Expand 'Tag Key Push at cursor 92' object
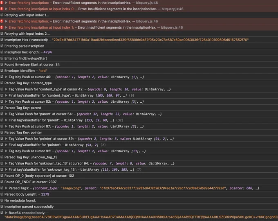Screen dimensions: 278x221 click(6, 151)
